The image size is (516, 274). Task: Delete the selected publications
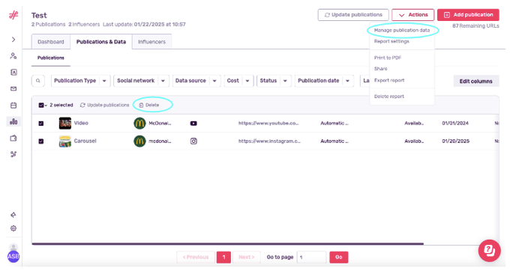(149, 105)
